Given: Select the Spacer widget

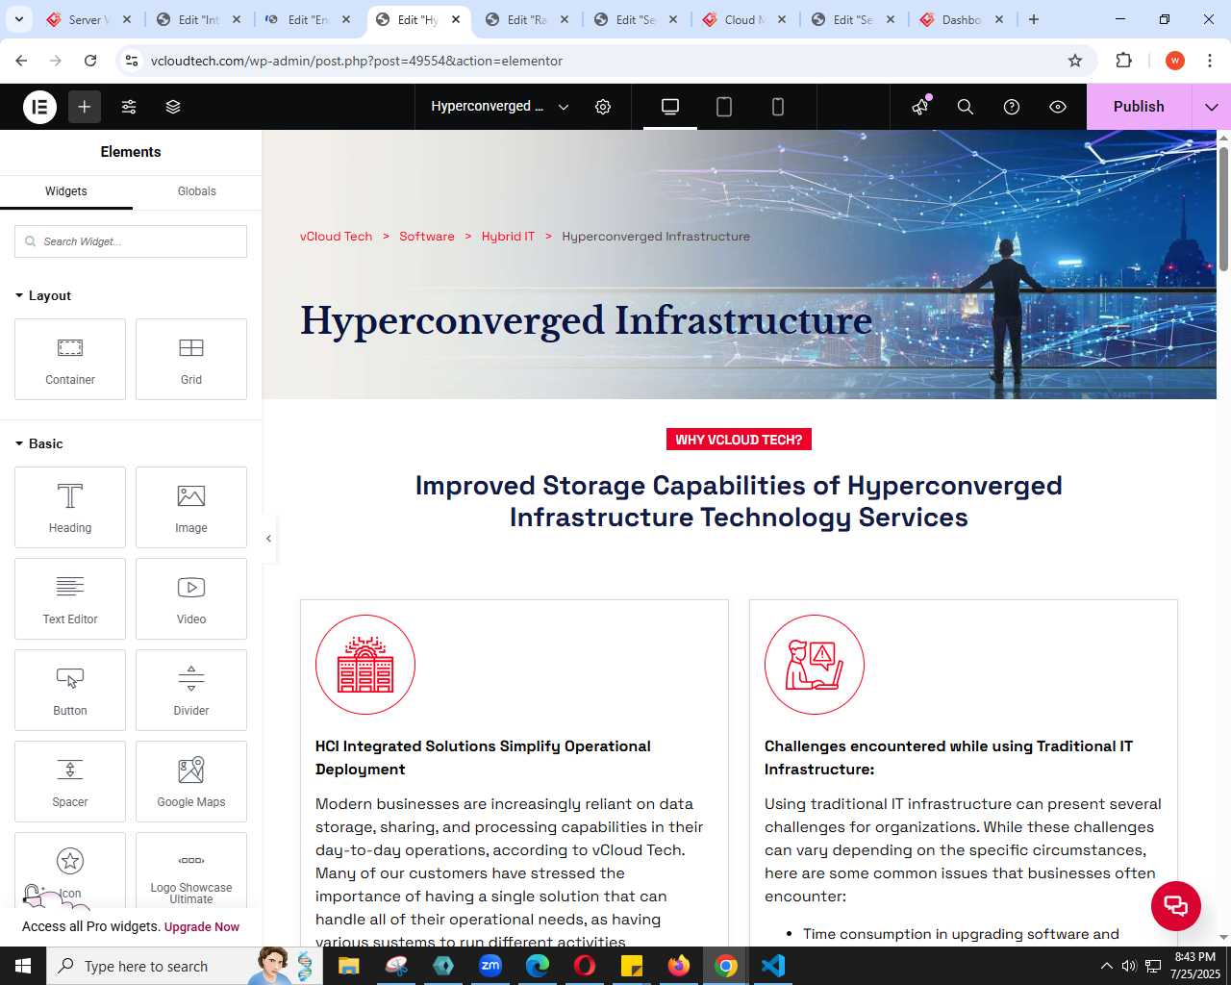Looking at the screenshot, I should pos(70,781).
